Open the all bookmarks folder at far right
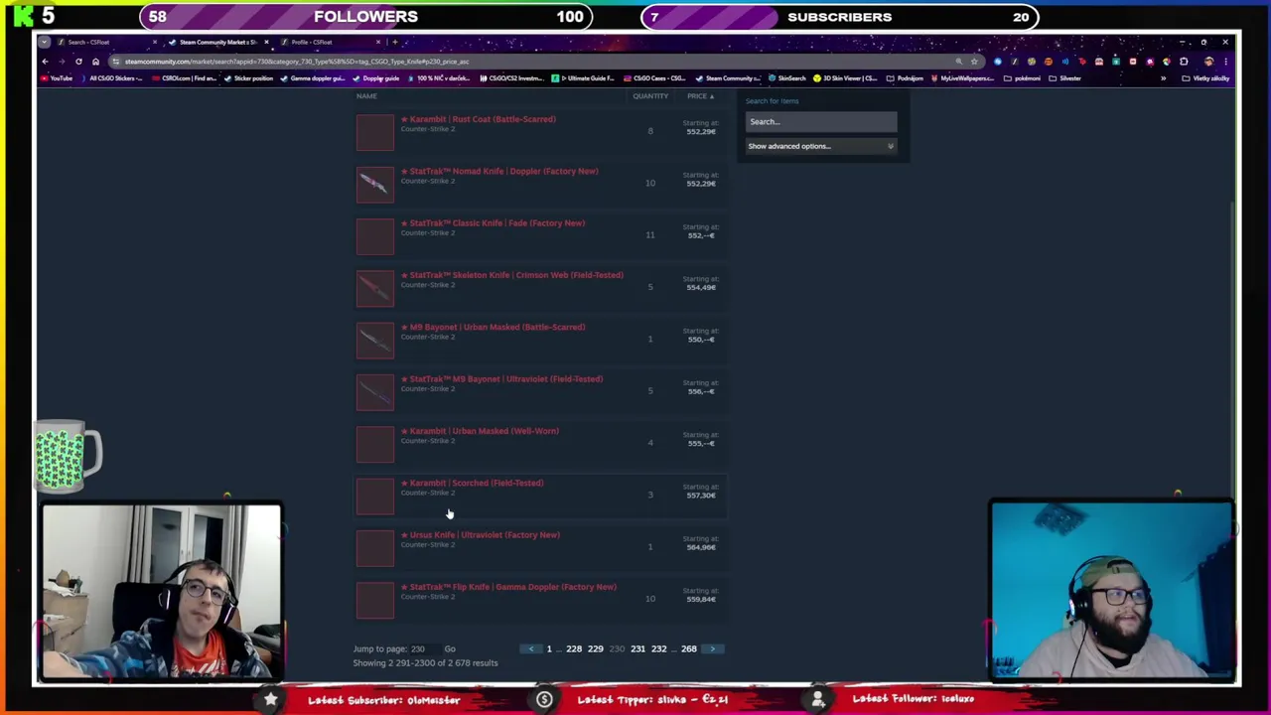 (x=1207, y=78)
